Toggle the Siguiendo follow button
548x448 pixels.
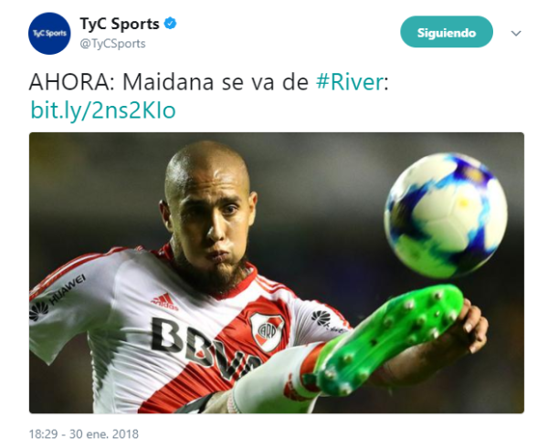[x=447, y=32]
